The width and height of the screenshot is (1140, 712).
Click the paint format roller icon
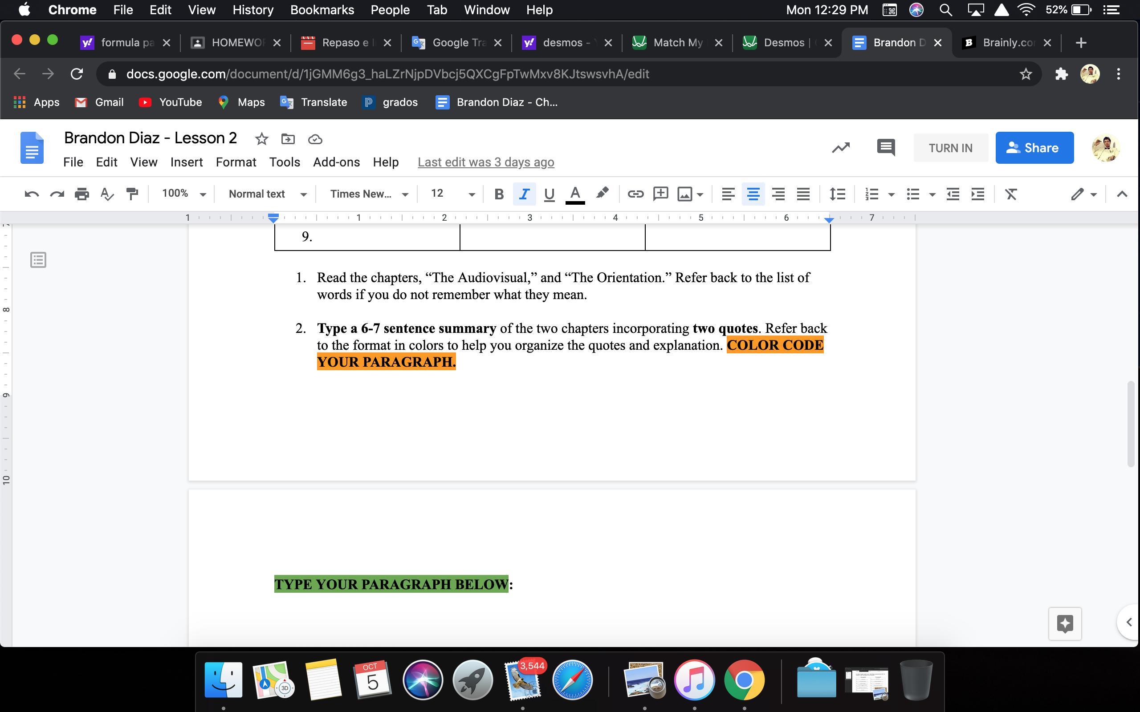pyautogui.click(x=132, y=194)
